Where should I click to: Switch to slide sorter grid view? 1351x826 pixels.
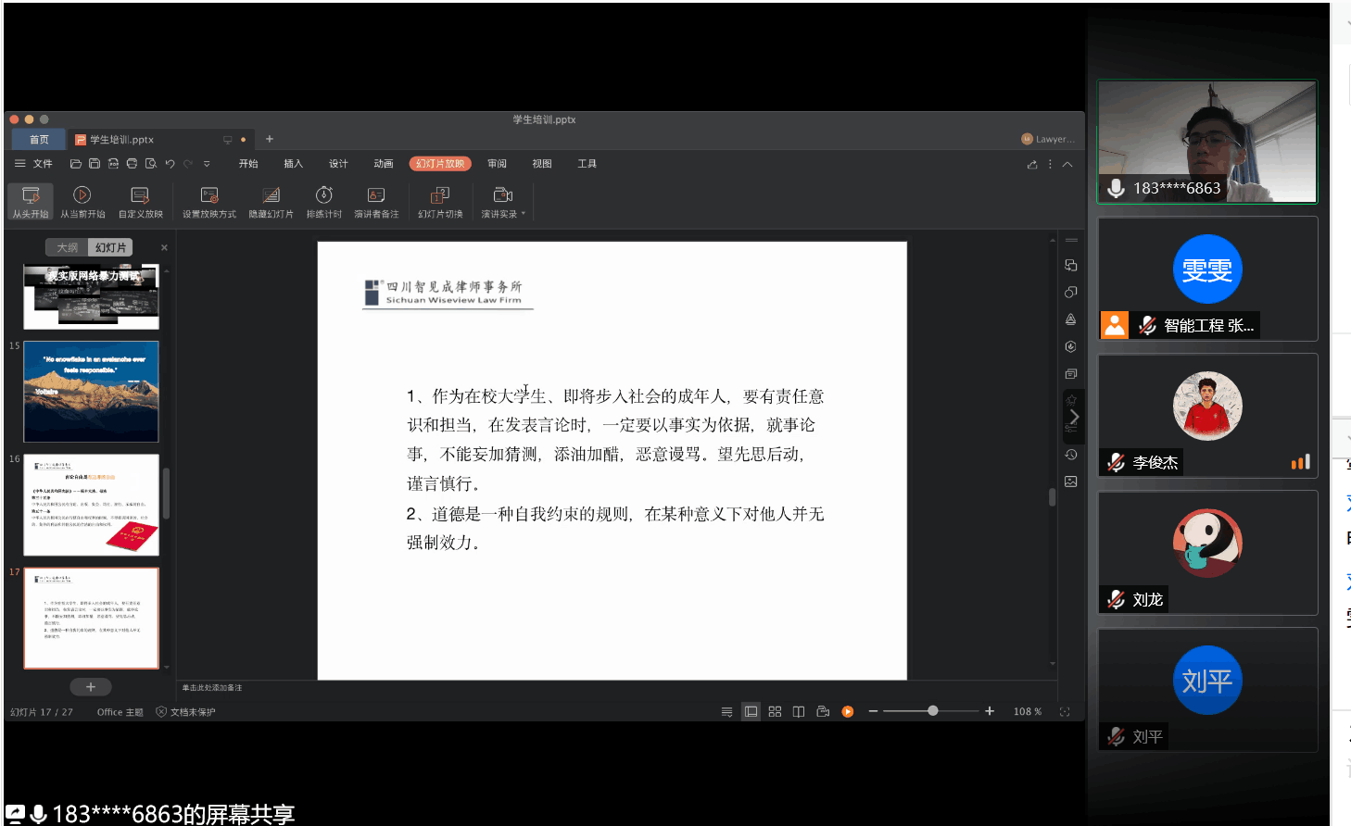[x=775, y=712]
